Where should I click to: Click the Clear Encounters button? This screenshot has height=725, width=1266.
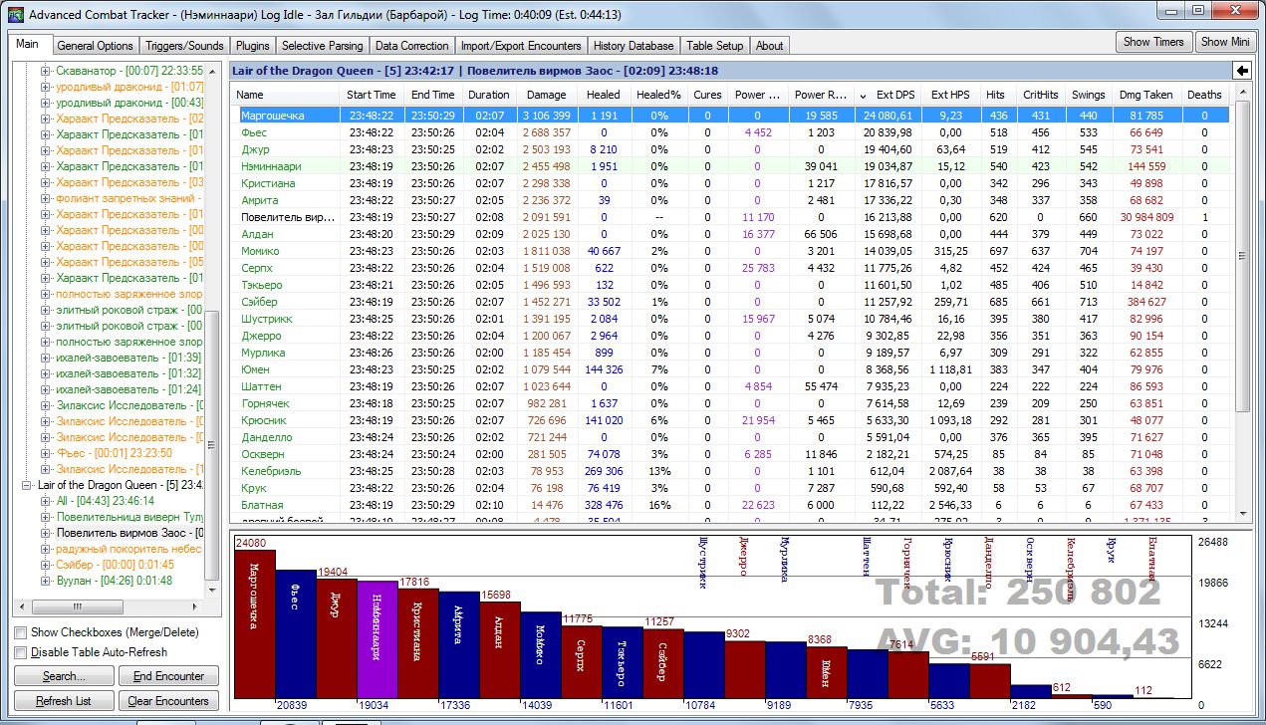pyautogui.click(x=168, y=701)
